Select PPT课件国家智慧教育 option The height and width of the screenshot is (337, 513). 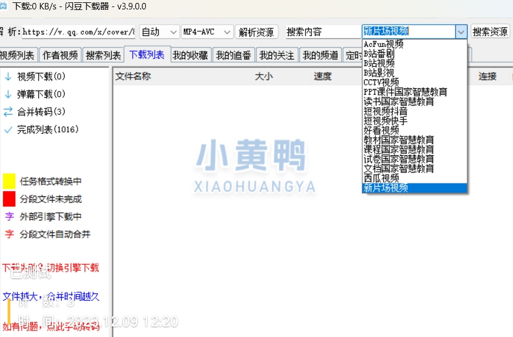(415, 92)
